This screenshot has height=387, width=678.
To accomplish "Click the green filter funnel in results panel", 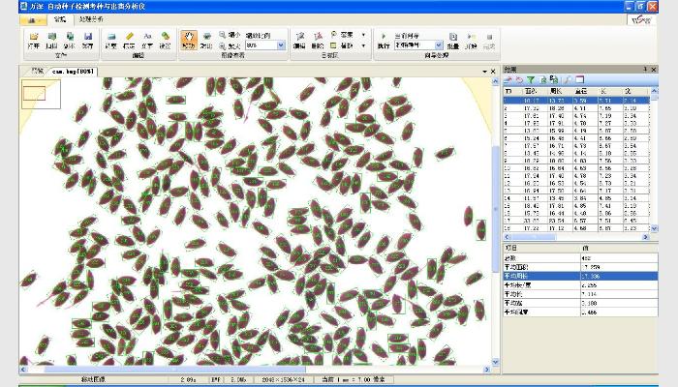I will pyautogui.click(x=531, y=79).
